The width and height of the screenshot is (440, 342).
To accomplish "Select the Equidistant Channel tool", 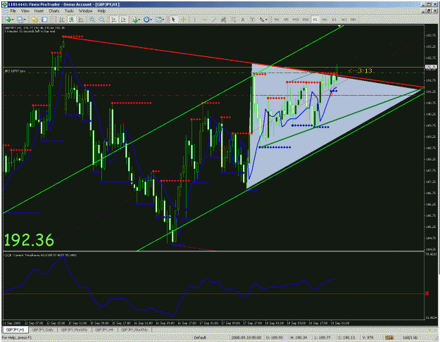I will tap(224, 20).
